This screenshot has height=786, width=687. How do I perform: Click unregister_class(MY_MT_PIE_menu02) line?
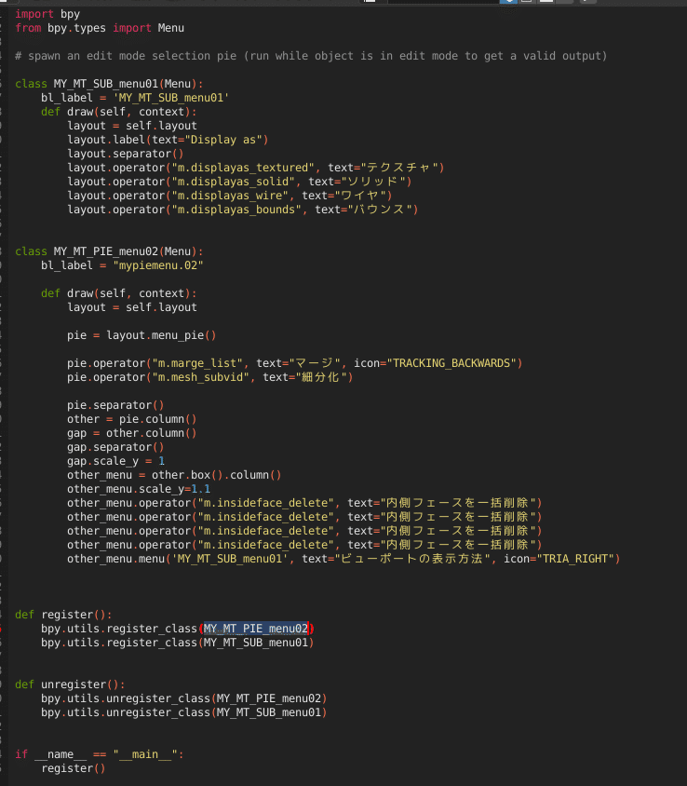point(184,698)
